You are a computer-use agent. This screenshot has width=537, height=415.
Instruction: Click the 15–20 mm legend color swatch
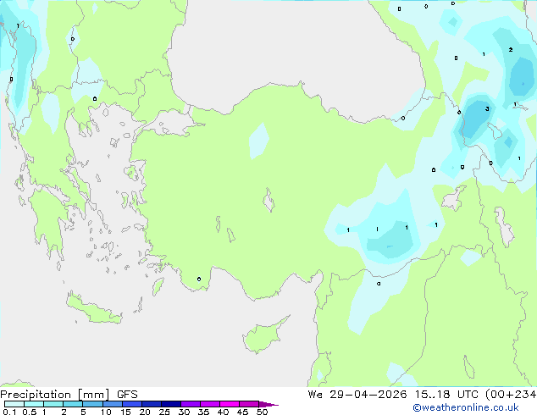[x=131, y=404]
